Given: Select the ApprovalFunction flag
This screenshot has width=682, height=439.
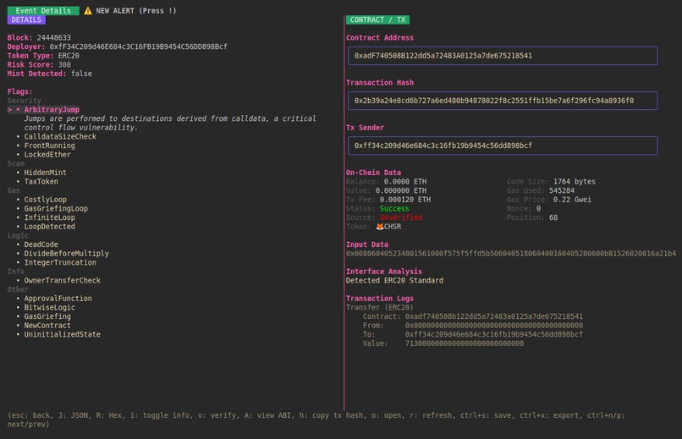Looking at the screenshot, I should pos(58,299).
